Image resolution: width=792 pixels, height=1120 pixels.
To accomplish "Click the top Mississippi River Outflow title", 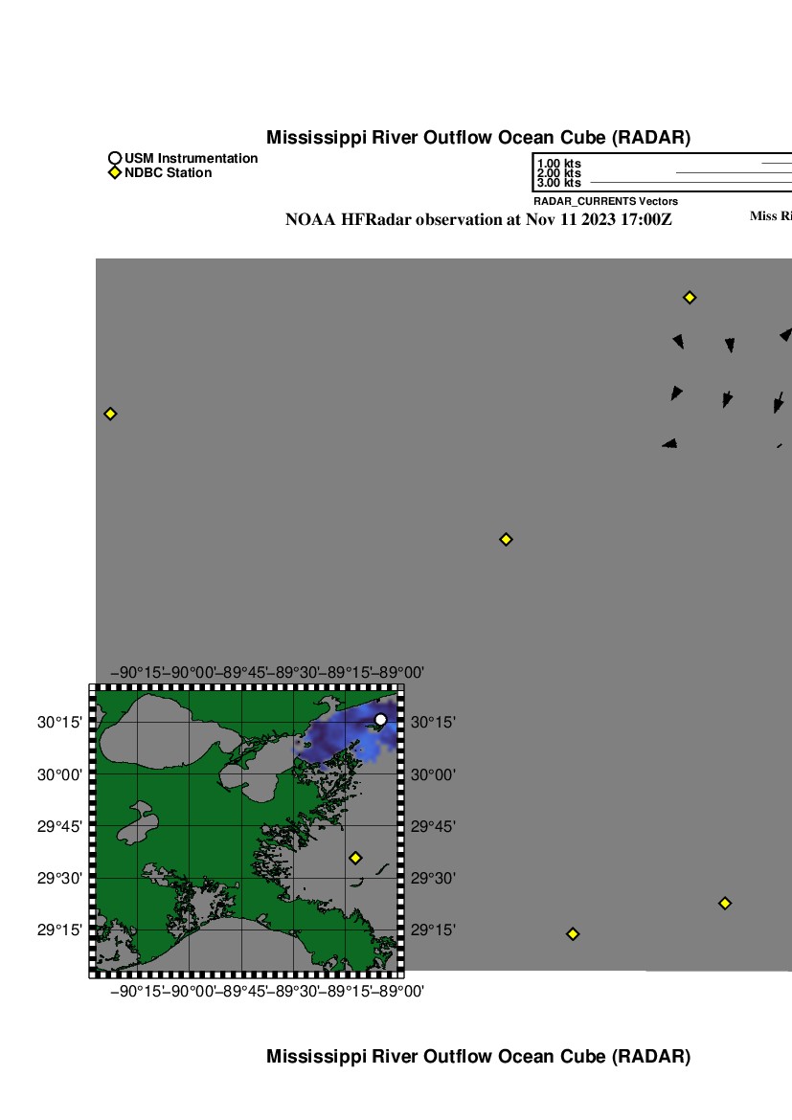I will 478,138.
